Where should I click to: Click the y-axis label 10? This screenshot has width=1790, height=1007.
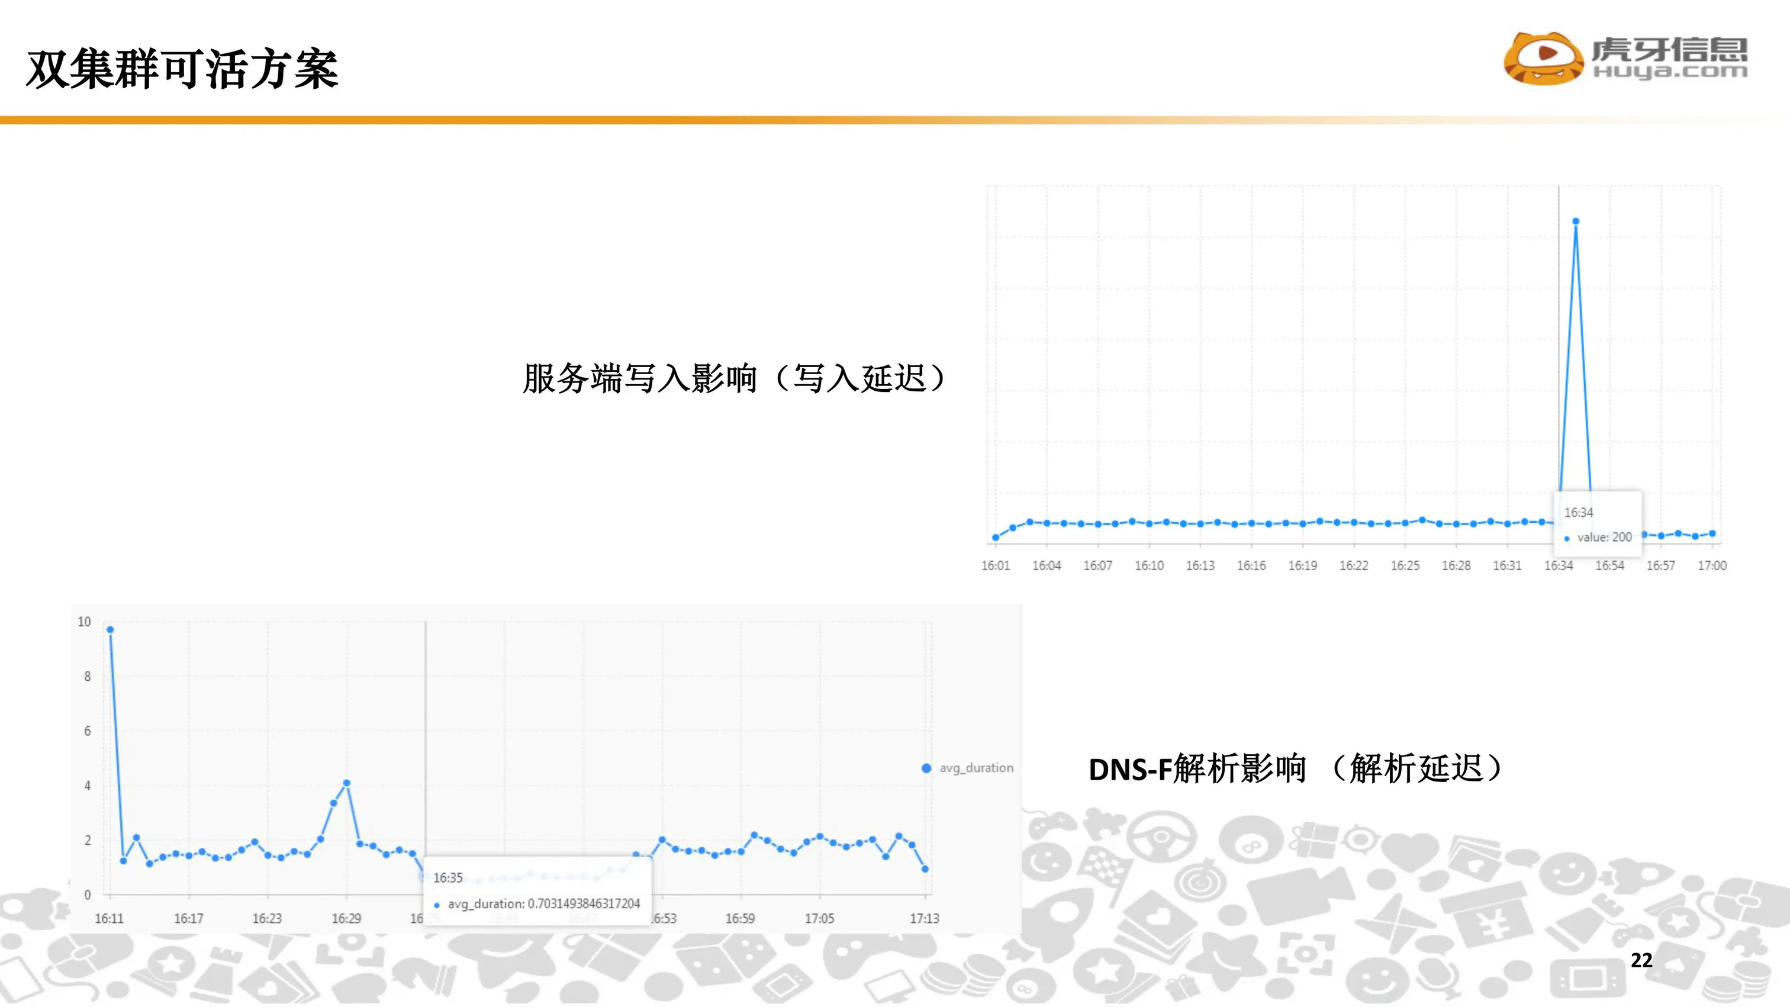pyautogui.click(x=84, y=622)
